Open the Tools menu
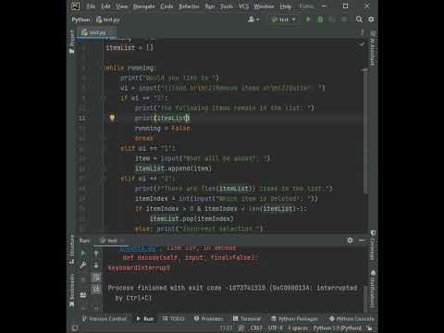This screenshot has width=444, height=333. pos(227,6)
